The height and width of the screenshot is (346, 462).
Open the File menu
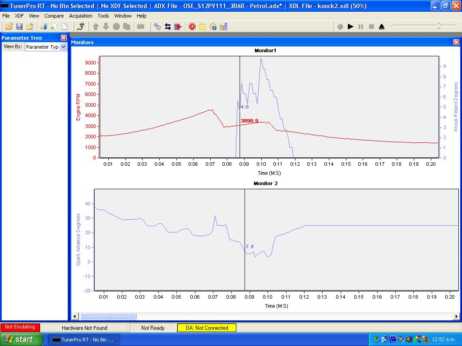tap(6, 16)
